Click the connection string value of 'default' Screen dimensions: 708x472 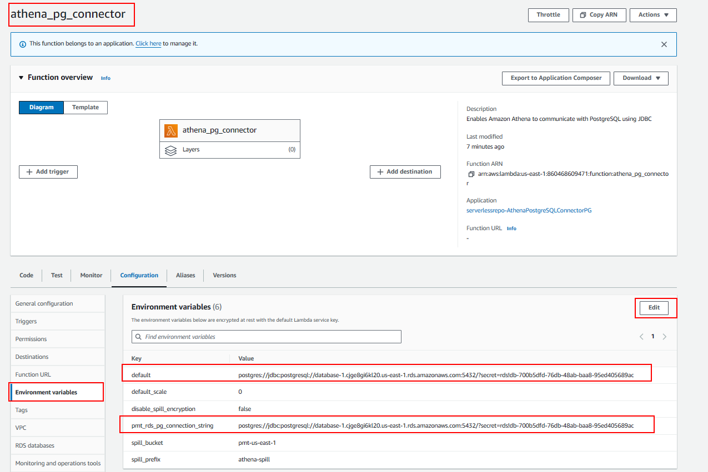coord(436,375)
